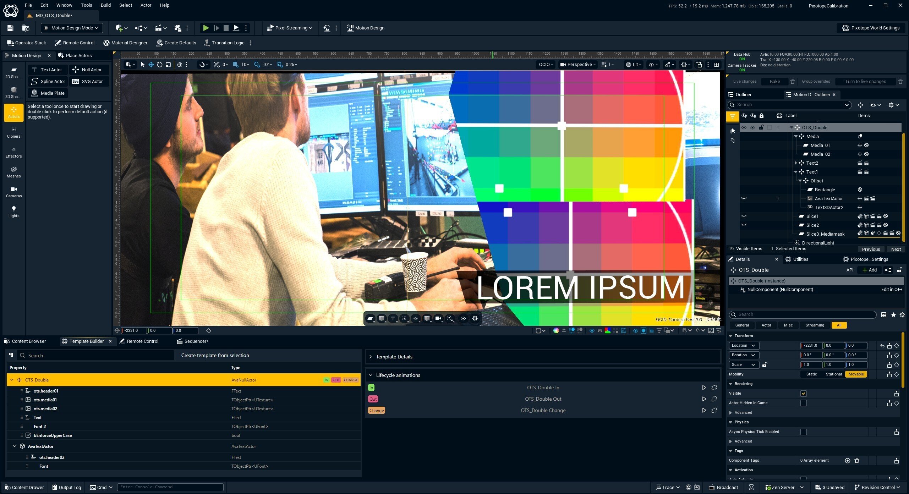Open the Cloners category in sidebar
The width and height of the screenshot is (909, 494).
click(x=13, y=132)
